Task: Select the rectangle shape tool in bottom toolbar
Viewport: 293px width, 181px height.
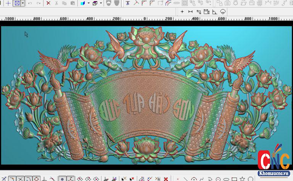Action: point(234,179)
